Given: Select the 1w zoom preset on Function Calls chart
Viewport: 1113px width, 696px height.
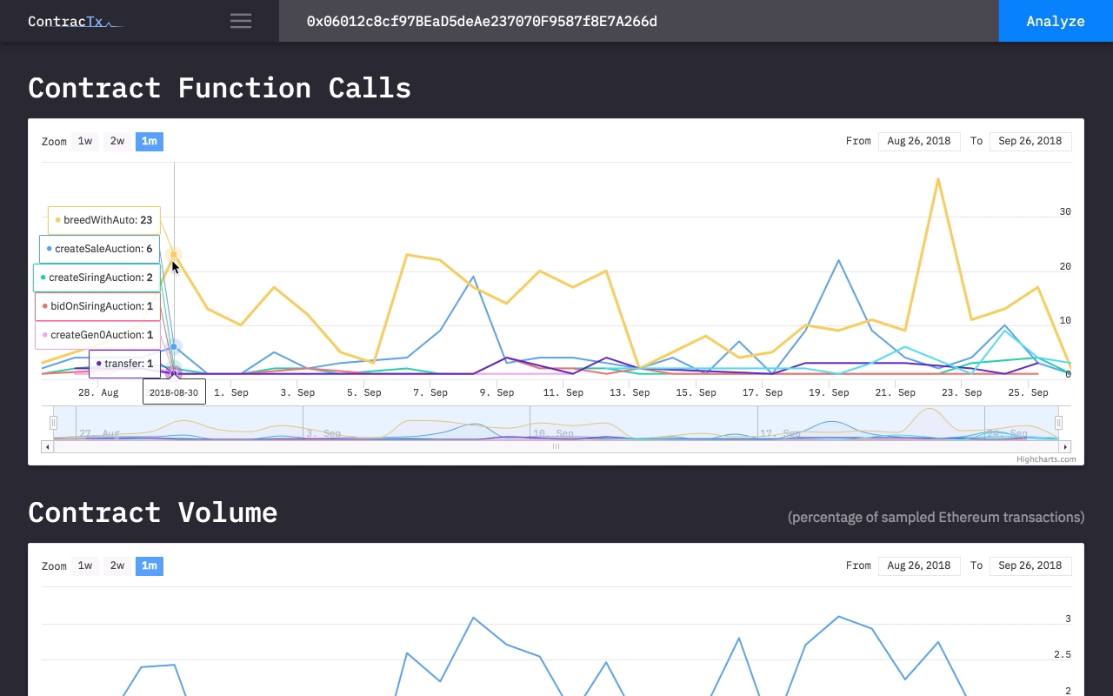Looking at the screenshot, I should point(84,141).
